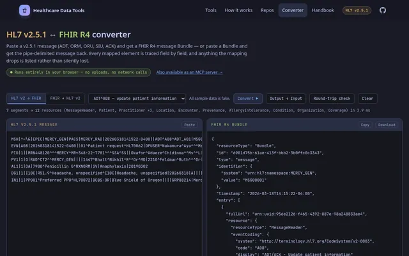This screenshot has width=409, height=256.
Task: Run the Convert button
Action: [x=248, y=99]
